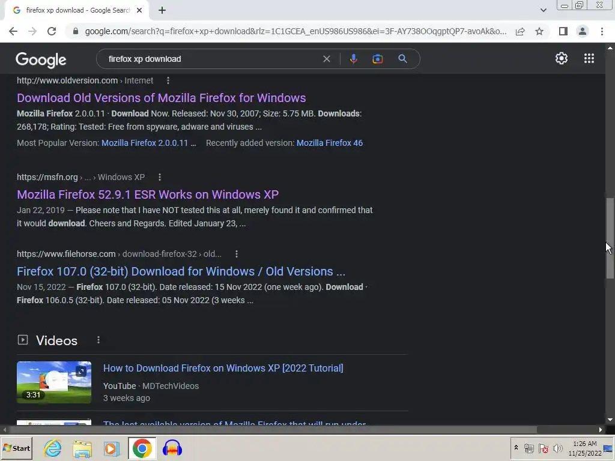Reload the Google search page
615x461 pixels.
click(52, 31)
